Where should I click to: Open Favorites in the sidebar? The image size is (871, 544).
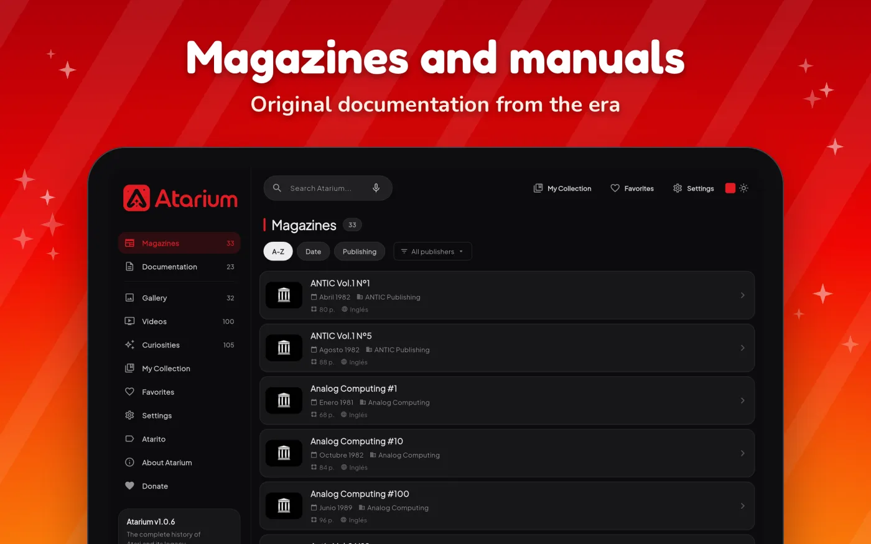(x=179, y=392)
